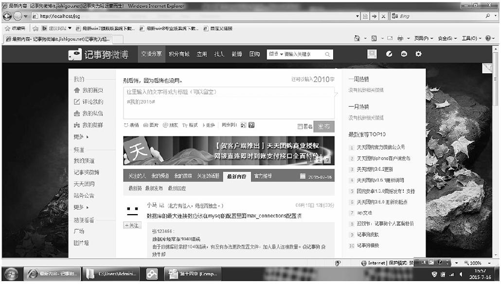Open the 微博 search type dropdown

tap(276, 54)
